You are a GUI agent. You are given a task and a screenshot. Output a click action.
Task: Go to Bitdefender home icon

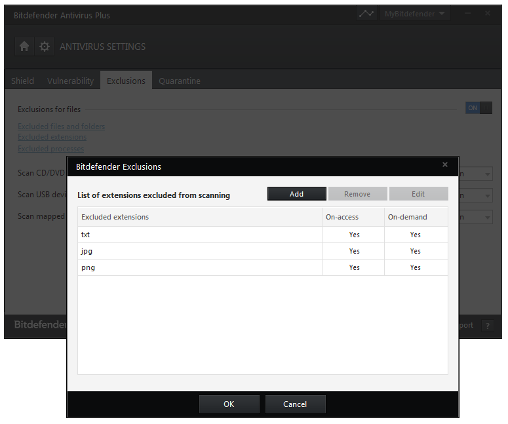24,47
